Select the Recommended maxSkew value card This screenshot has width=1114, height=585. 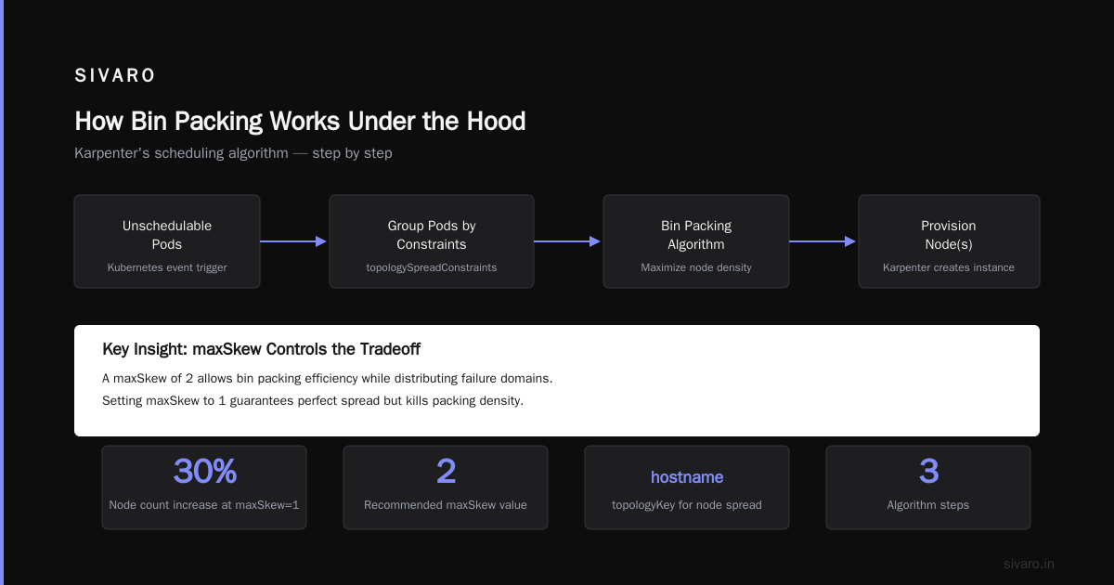(x=446, y=487)
